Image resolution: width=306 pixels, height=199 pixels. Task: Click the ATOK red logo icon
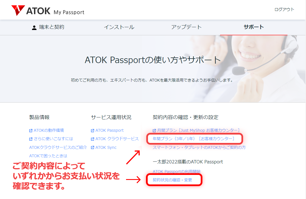point(18,10)
